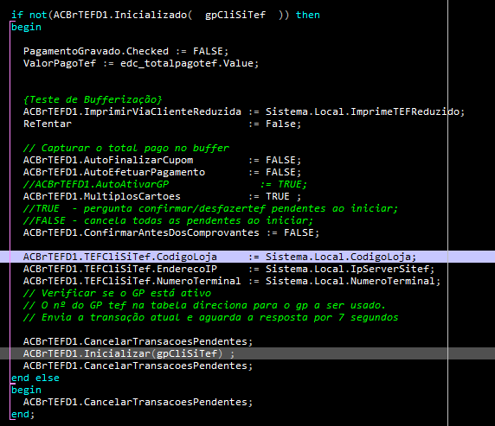Click 'Sistema.Local.IpServerSitef' value

coord(347,269)
